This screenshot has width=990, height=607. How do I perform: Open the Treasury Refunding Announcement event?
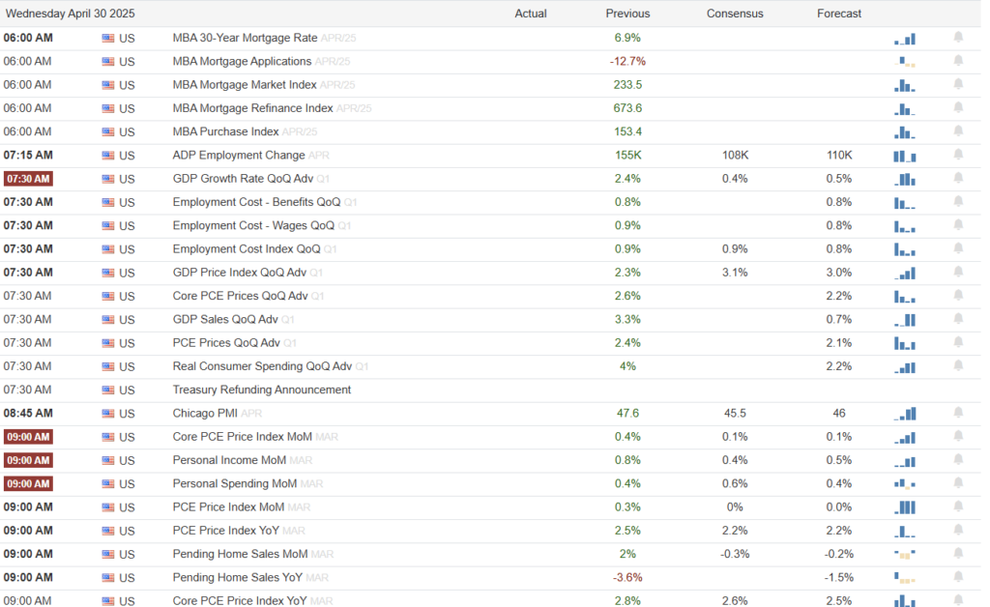(261, 390)
